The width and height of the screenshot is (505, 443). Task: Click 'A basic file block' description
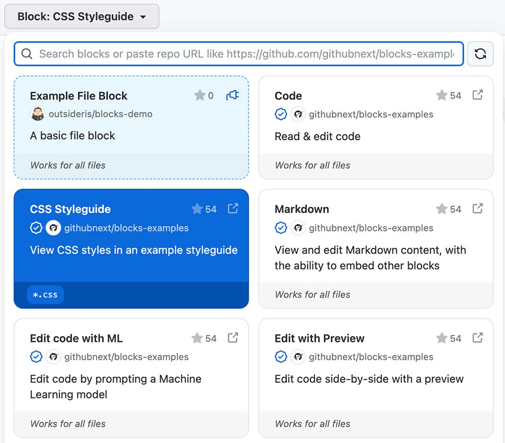72,136
